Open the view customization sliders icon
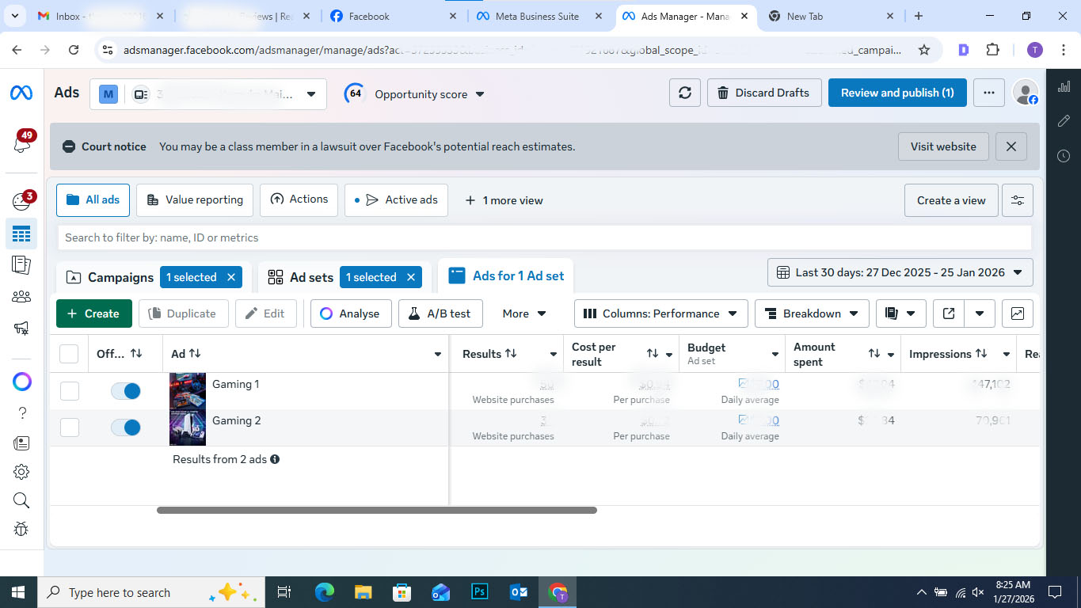This screenshot has width=1081, height=608. pos(1017,200)
